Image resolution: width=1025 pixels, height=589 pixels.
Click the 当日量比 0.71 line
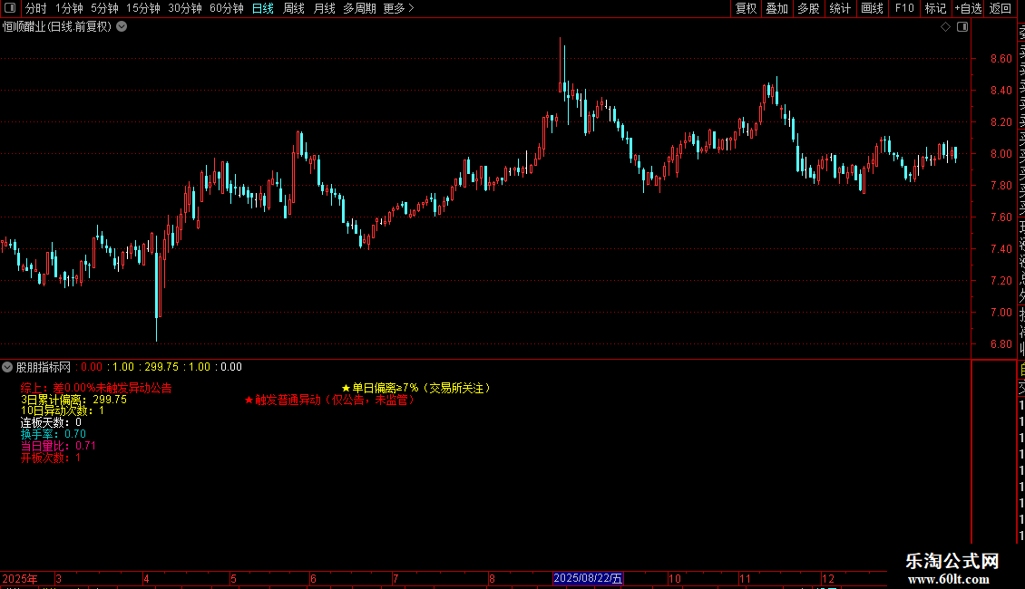(58, 446)
